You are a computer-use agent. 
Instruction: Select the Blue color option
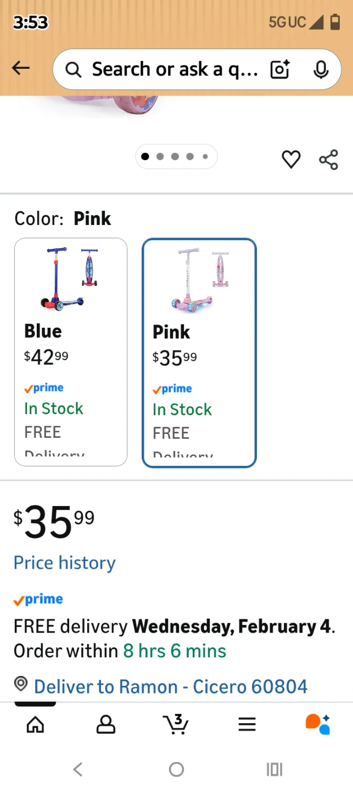tap(71, 352)
